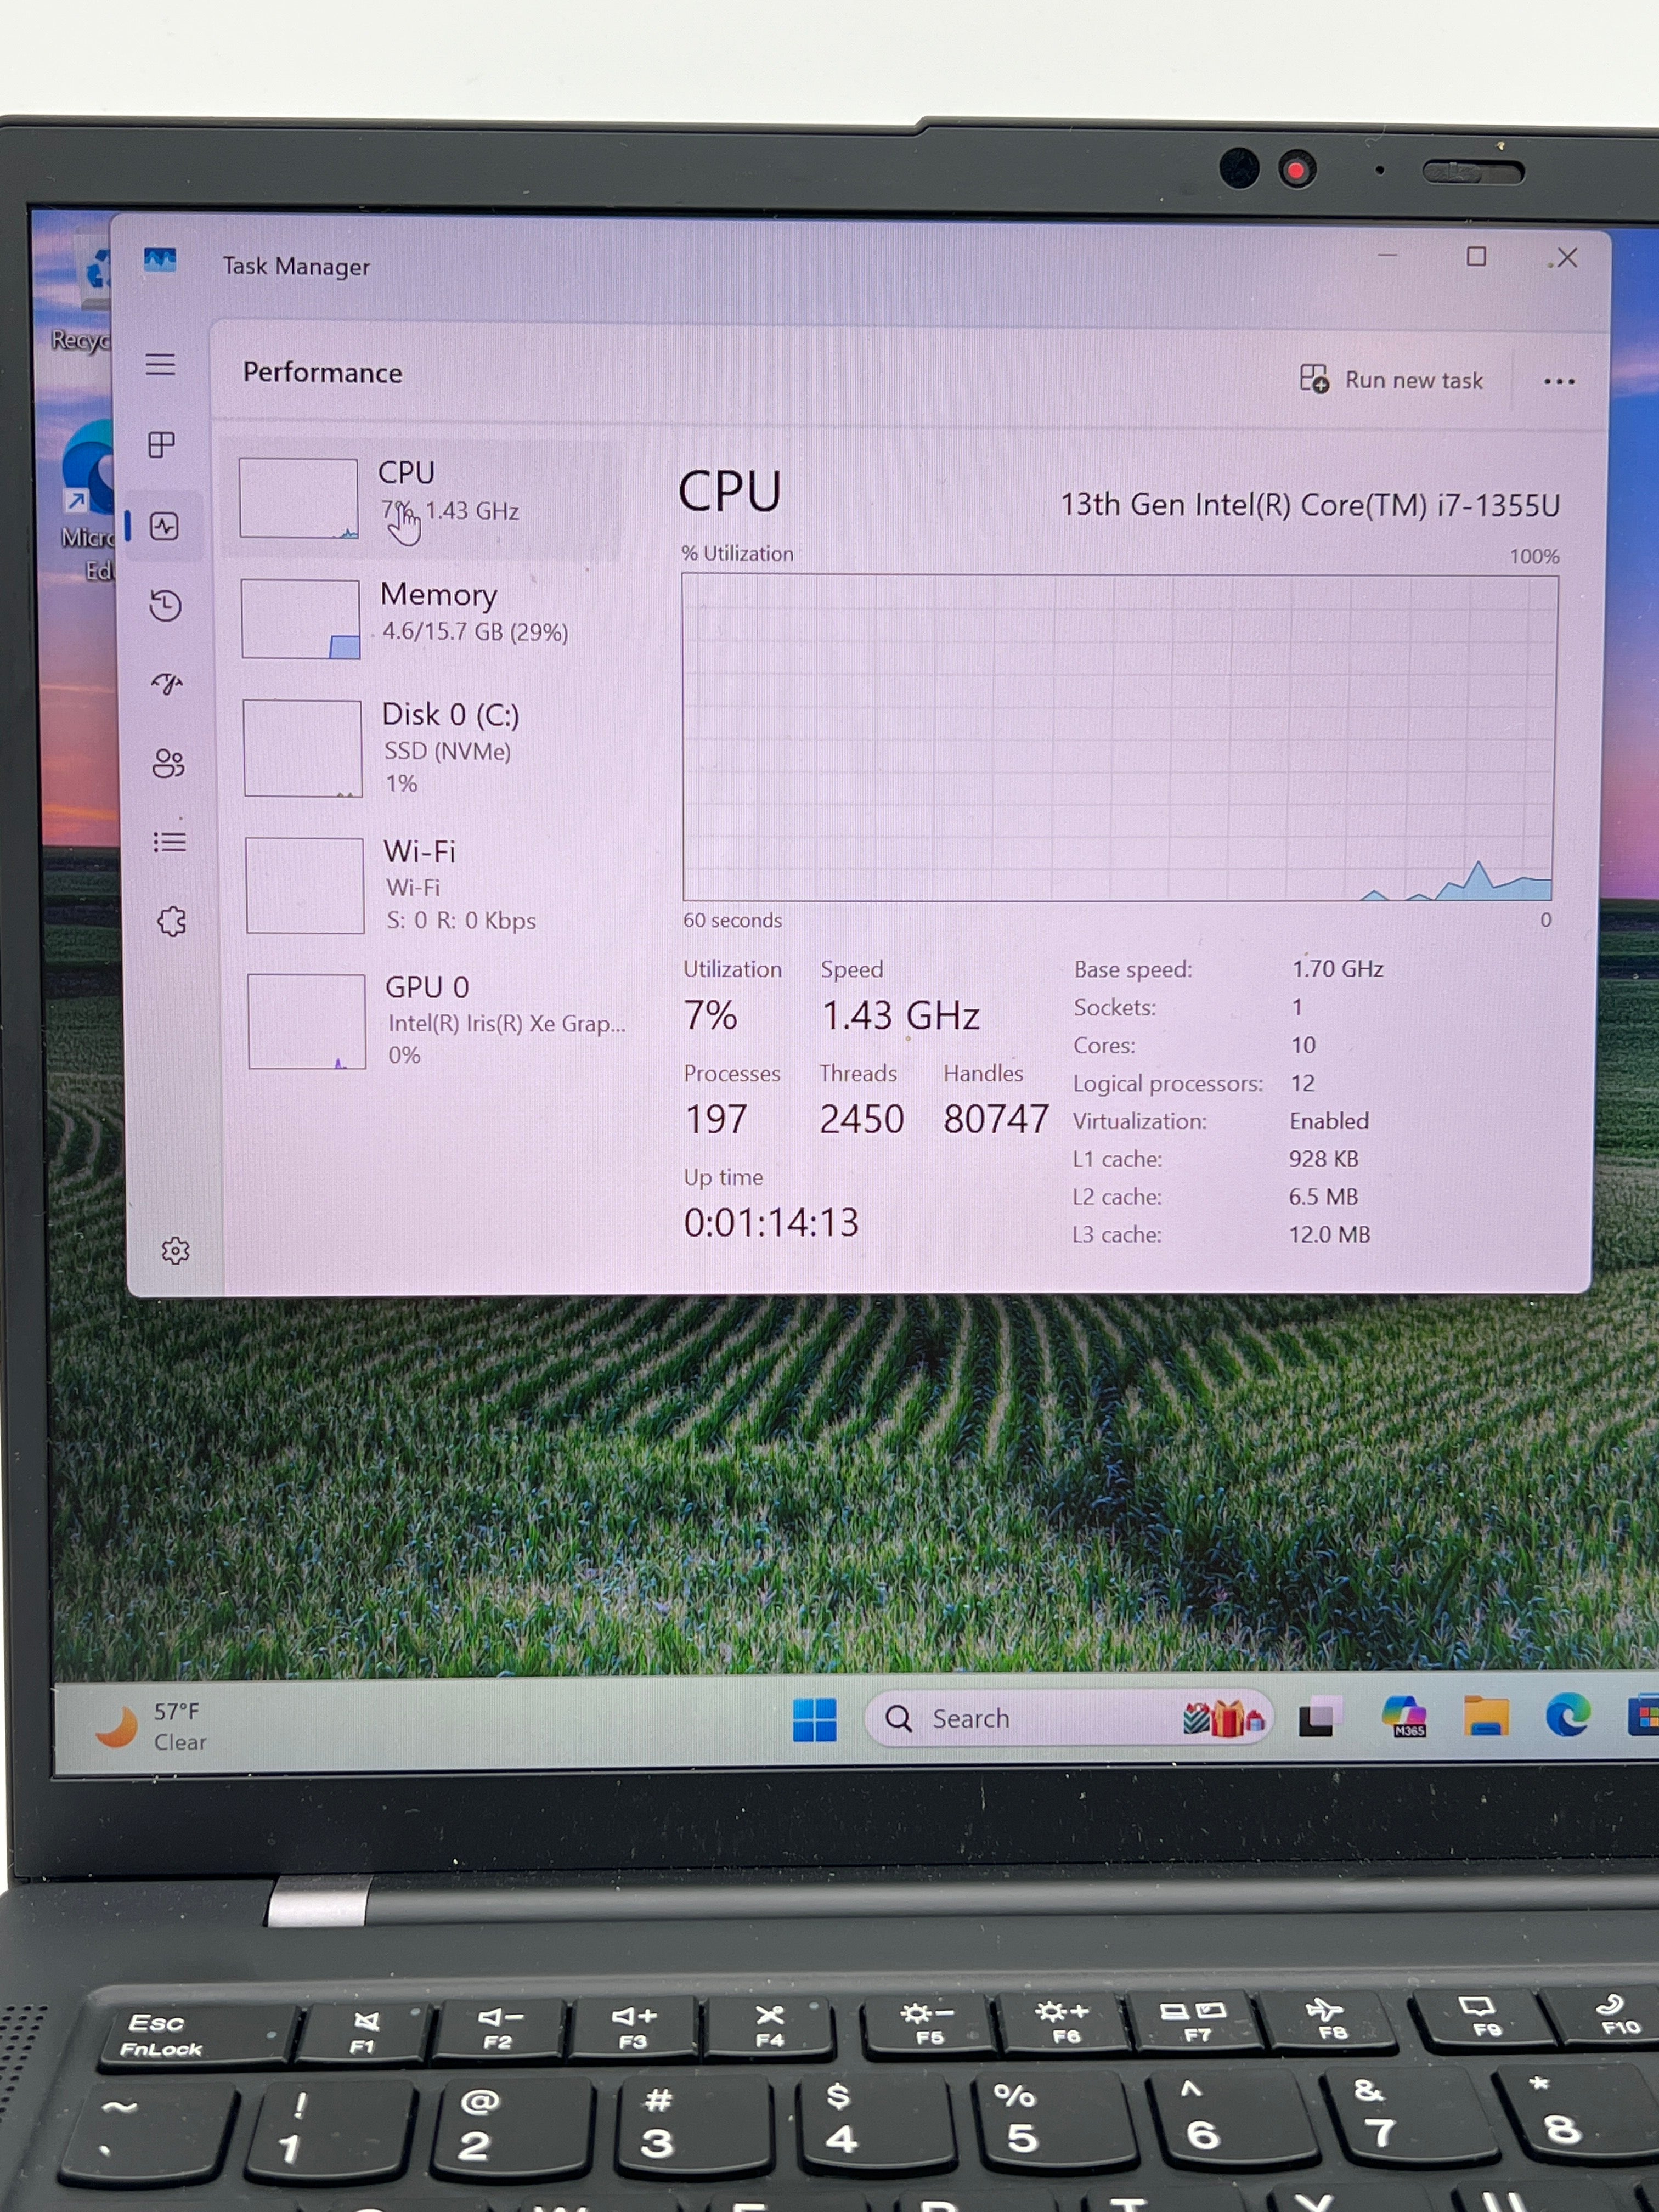This screenshot has width=1659, height=2212.
Task: Click the 13th Gen Intel Core i7-1355U label
Action: point(1309,505)
